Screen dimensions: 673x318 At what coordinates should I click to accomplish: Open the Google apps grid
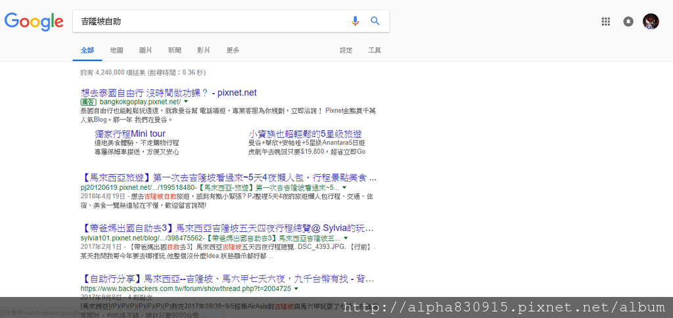click(x=605, y=22)
